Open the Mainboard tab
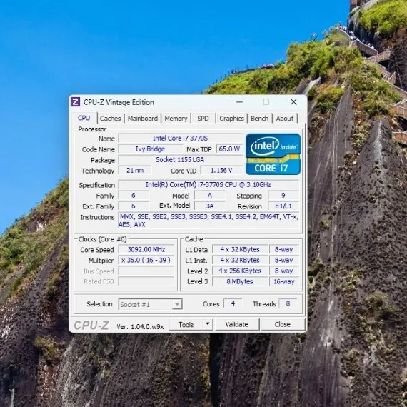Image resolution: width=407 pixels, height=407 pixels. 143,119
